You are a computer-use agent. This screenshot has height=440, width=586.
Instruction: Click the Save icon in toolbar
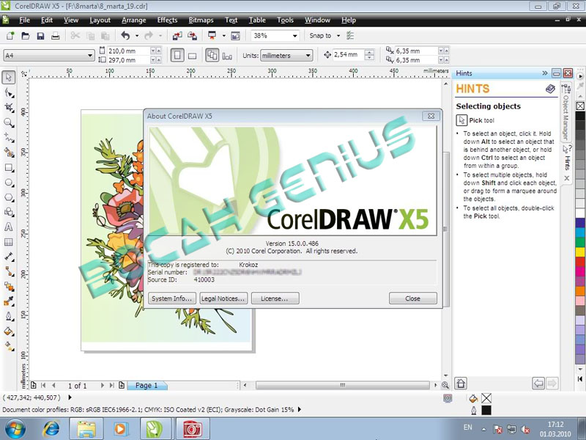(x=40, y=35)
